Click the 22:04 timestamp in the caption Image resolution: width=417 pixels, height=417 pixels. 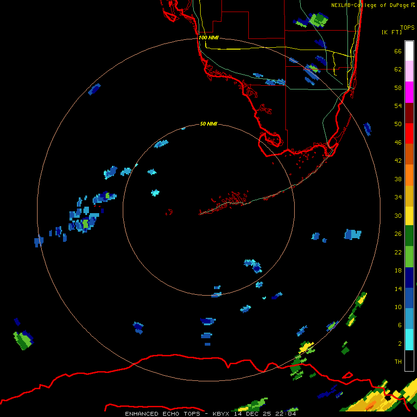tap(286, 414)
